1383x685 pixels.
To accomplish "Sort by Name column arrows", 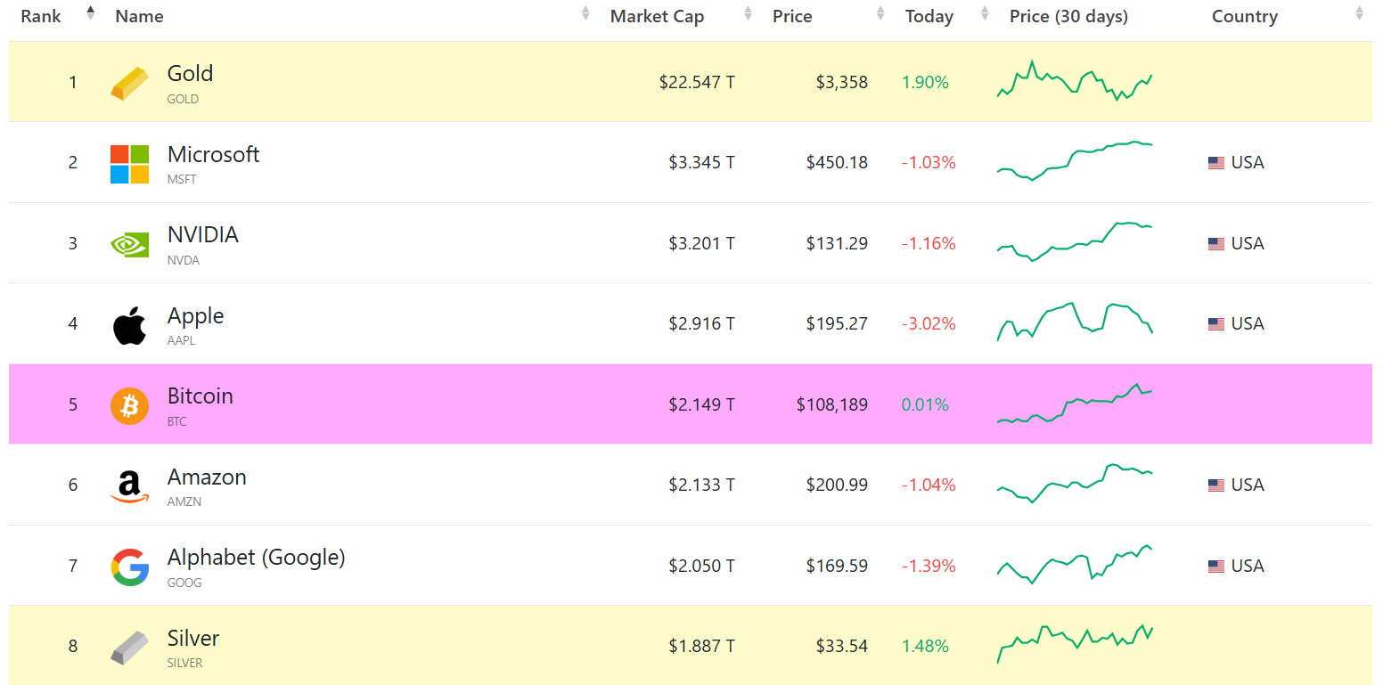I will point(585,12).
